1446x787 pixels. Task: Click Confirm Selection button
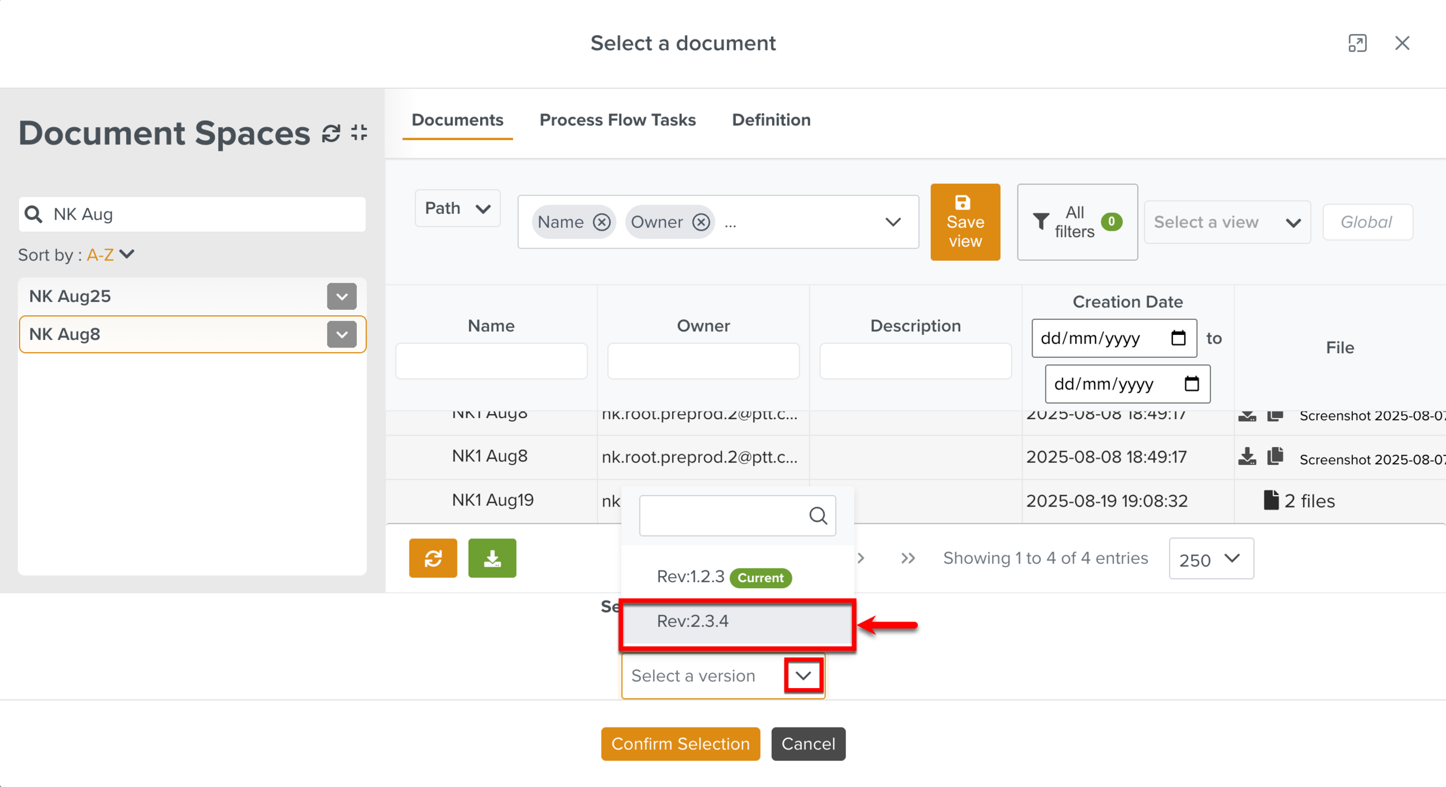[x=680, y=744]
